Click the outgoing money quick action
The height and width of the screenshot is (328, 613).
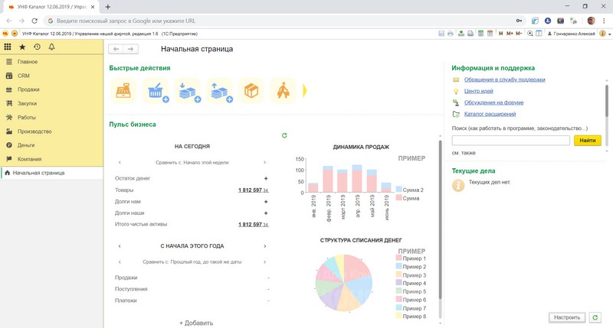point(220,91)
